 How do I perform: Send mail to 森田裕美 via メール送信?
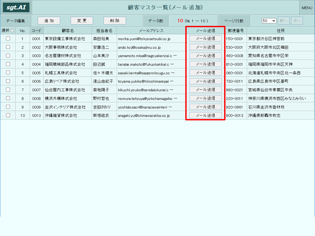[x=206, y=38]
